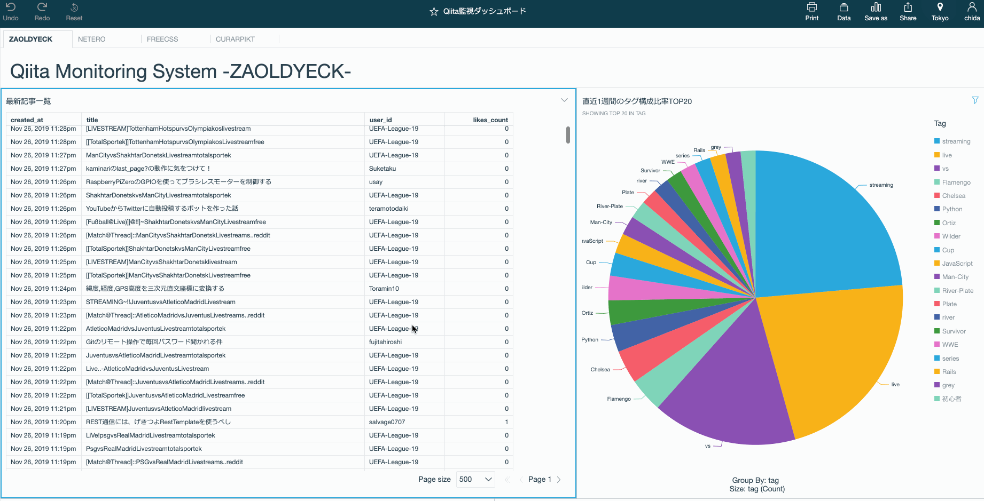Open the Page size dropdown showing 500
This screenshot has width=984, height=501.
(474, 479)
